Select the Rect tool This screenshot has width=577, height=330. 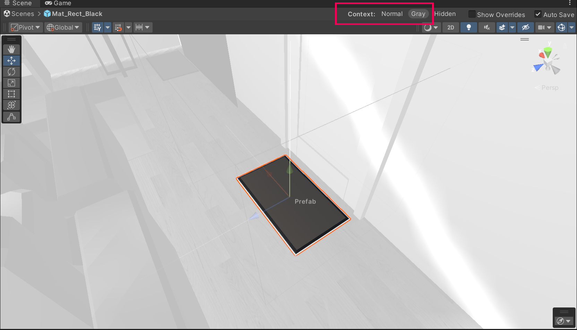pyautogui.click(x=11, y=94)
